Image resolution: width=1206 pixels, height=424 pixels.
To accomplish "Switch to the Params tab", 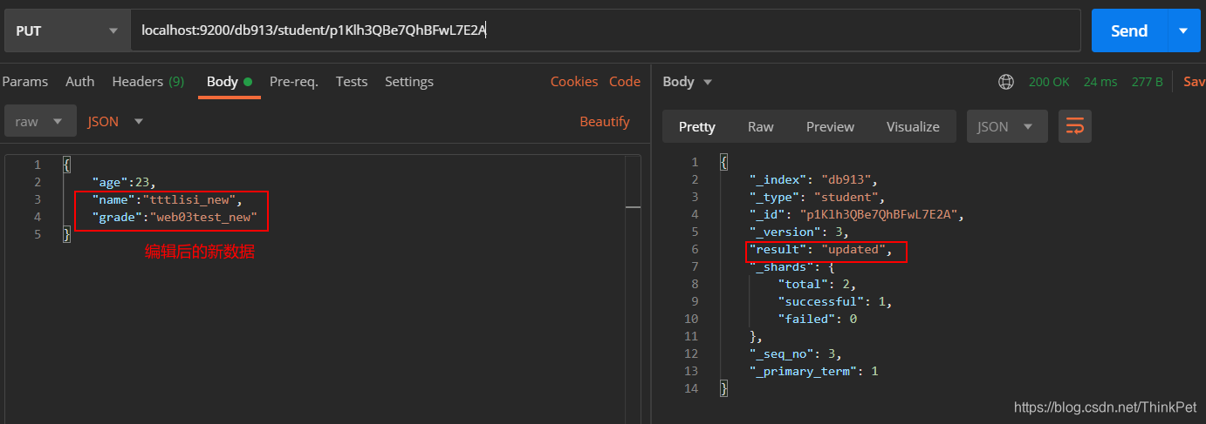I will (24, 82).
